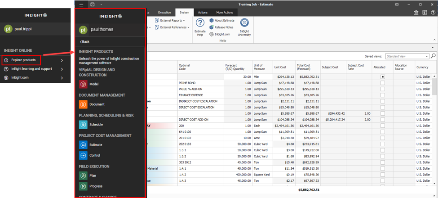Check Allocated box for DIRECT COST ADD-ON row
Screen dimensions: 438x198
click(x=383, y=119)
